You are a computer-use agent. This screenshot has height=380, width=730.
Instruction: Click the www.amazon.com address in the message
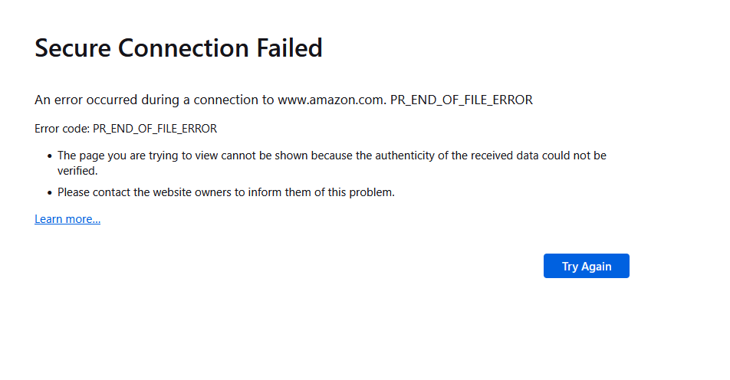point(332,100)
